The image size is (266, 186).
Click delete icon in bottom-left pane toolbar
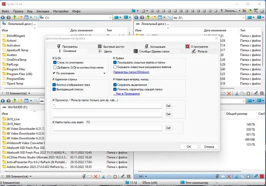coord(96,176)
